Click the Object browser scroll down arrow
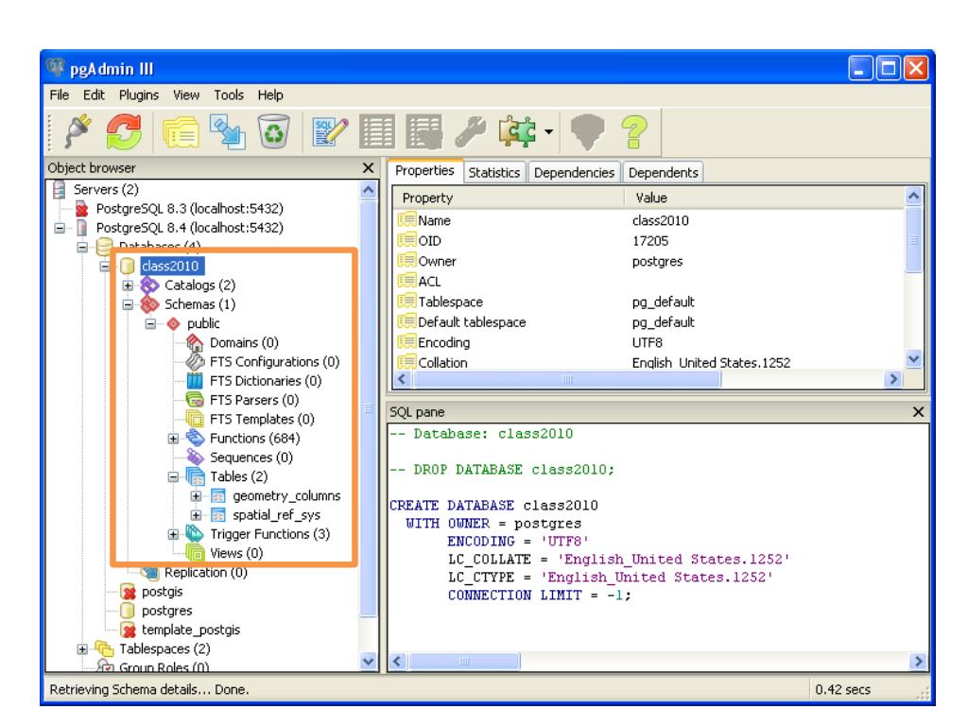 point(368,662)
